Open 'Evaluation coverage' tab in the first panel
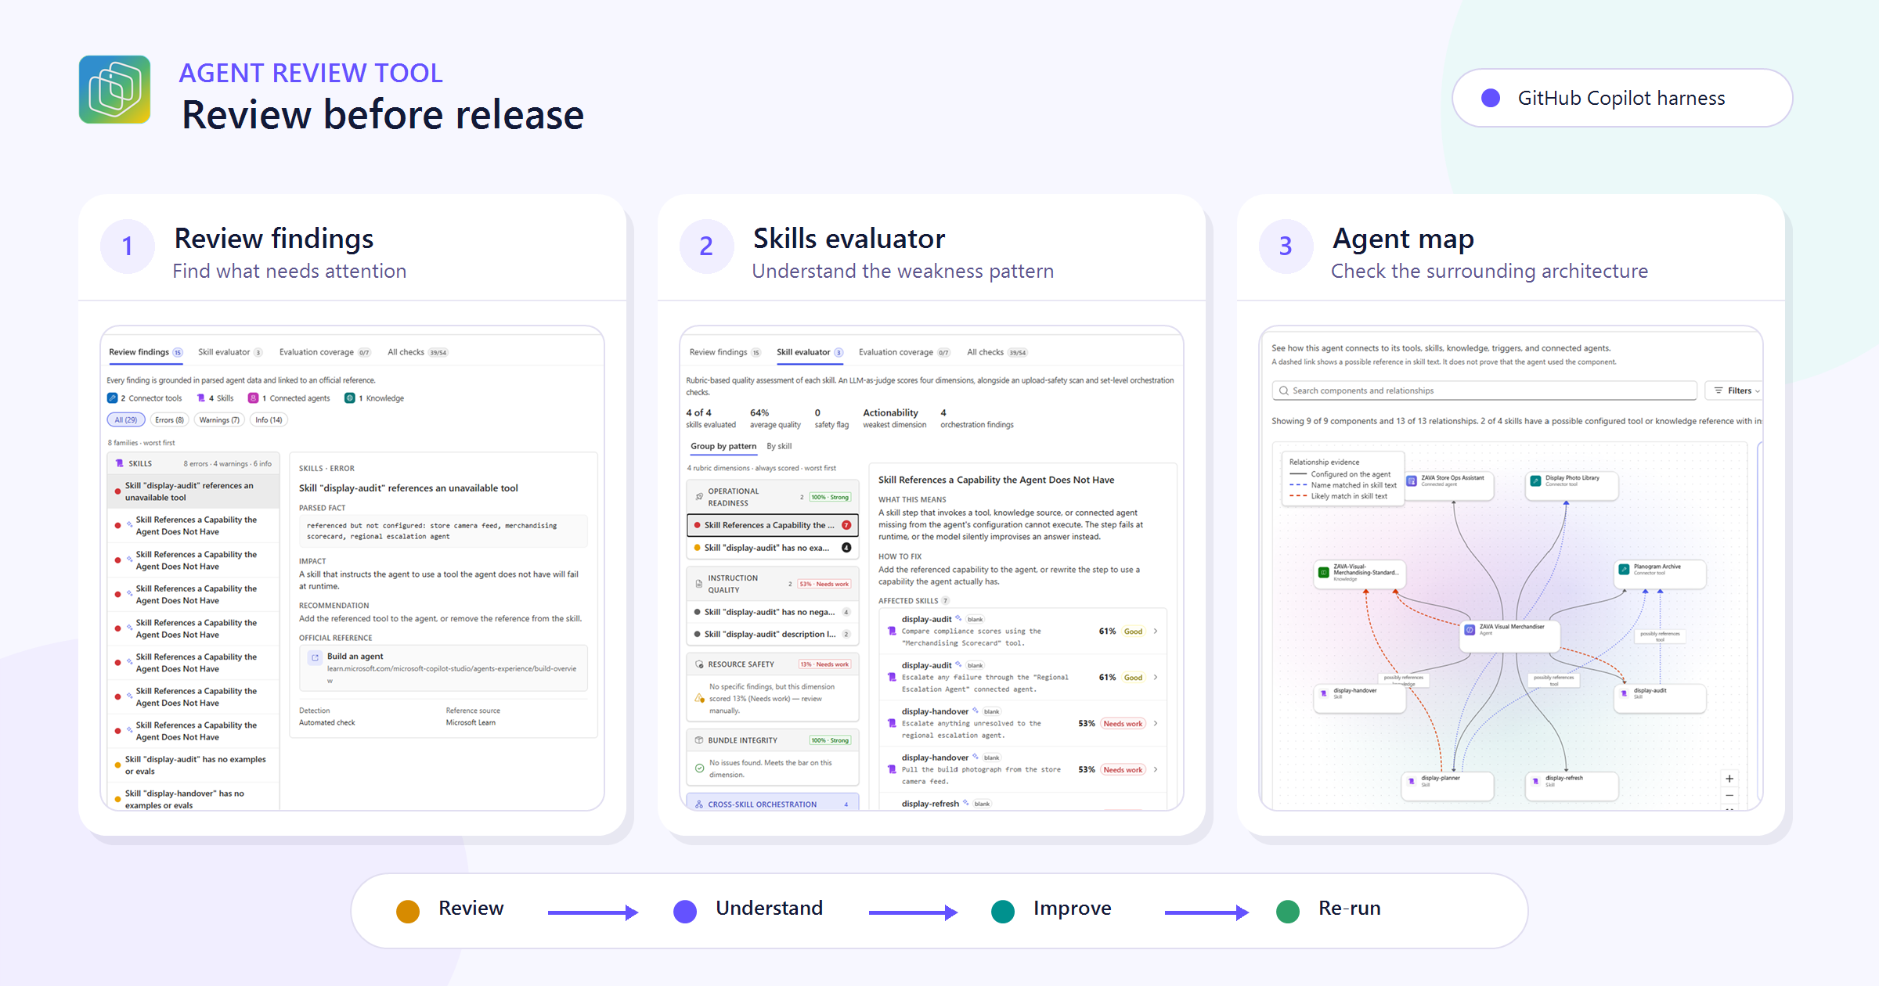Viewport: 1879px width, 986px height. pos(324,352)
